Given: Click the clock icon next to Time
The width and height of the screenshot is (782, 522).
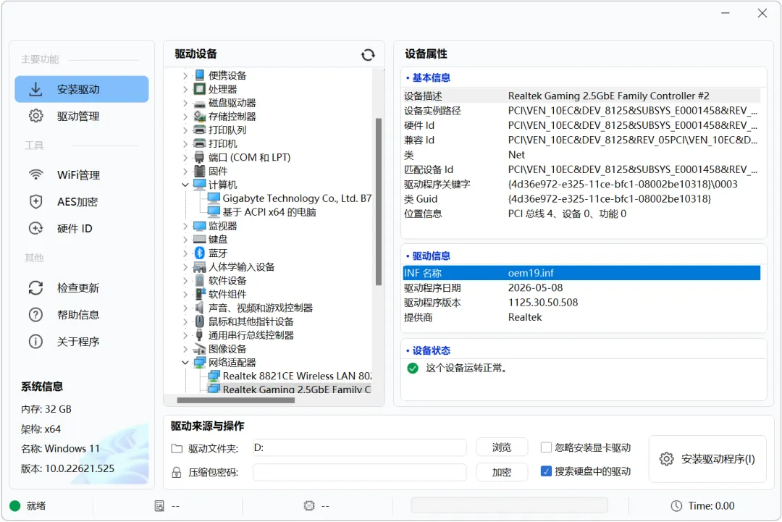Looking at the screenshot, I should pyautogui.click(x=676, y=506).
